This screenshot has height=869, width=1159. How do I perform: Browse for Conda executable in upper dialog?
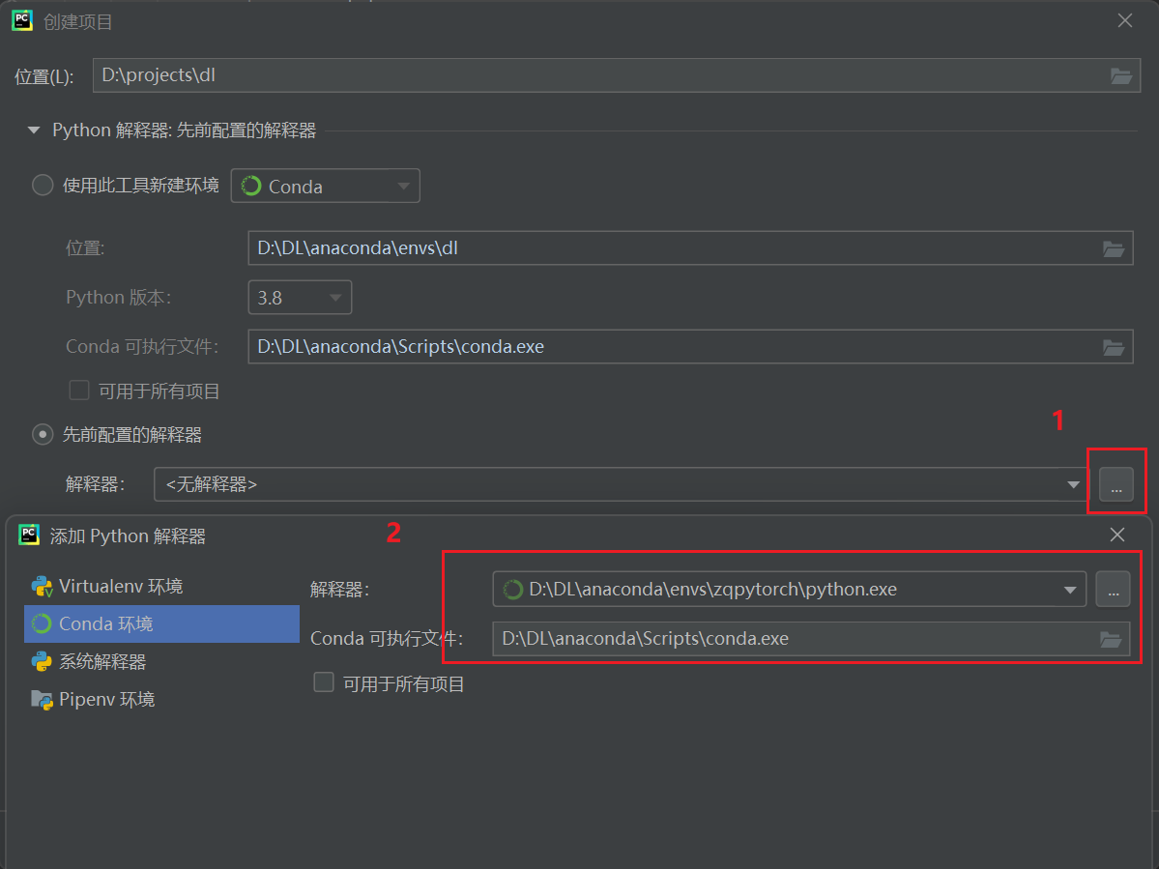pos(1114,347)
